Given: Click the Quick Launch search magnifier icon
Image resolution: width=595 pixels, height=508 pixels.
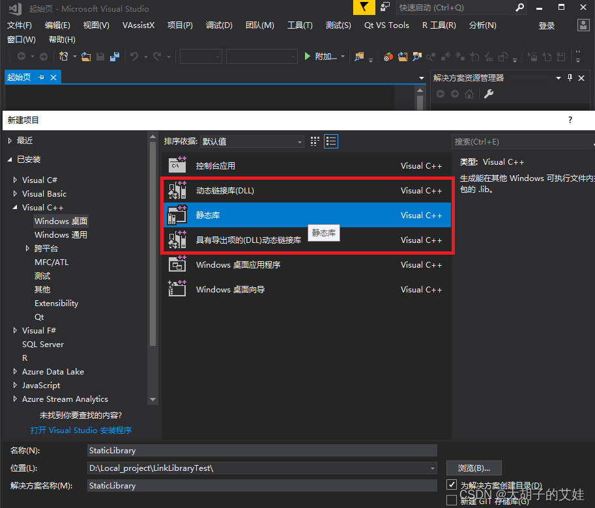Looking at the screenshot, I should (x=519, y=7).
